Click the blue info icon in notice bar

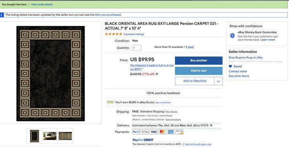(2, 15)
